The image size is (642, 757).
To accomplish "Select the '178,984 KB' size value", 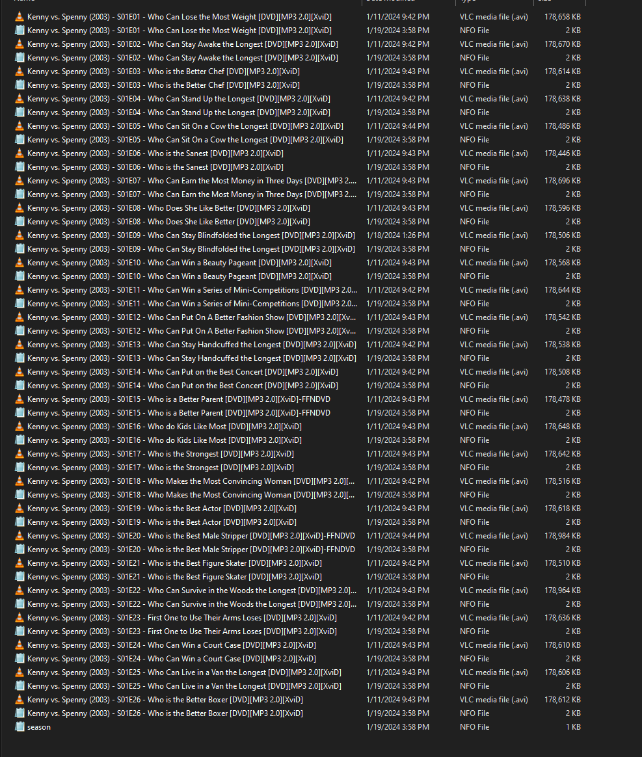I will click(563, 535).
